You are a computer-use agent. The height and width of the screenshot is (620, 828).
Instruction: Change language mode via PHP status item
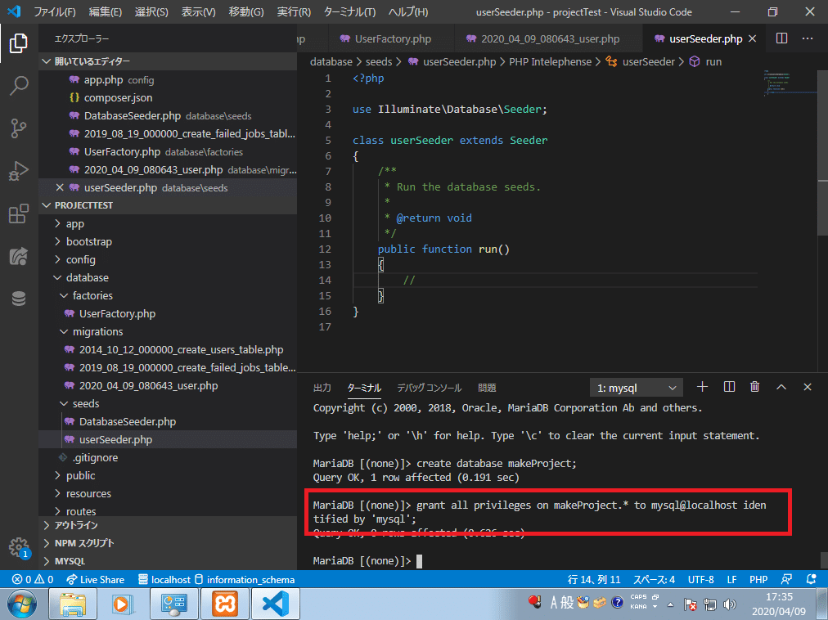pyautogui.click(x=758, y=579)
